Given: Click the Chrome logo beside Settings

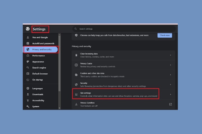Looking at the screenshot, I should point(28,29).
